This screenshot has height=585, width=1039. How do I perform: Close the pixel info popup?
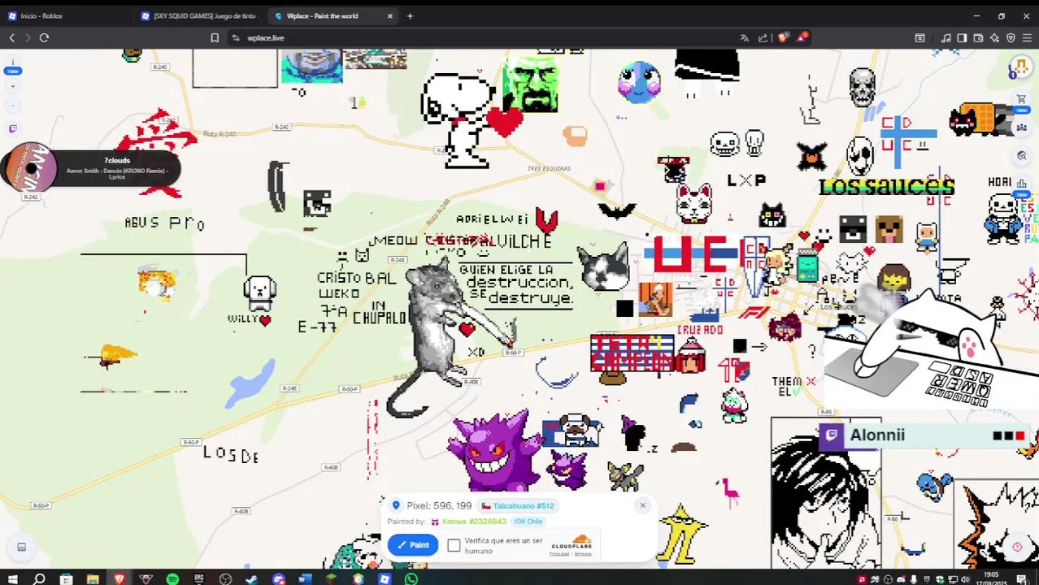pos(642,505)
